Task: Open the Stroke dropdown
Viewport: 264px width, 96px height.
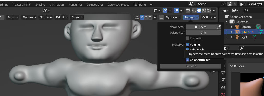Action: tap(45, 17)
